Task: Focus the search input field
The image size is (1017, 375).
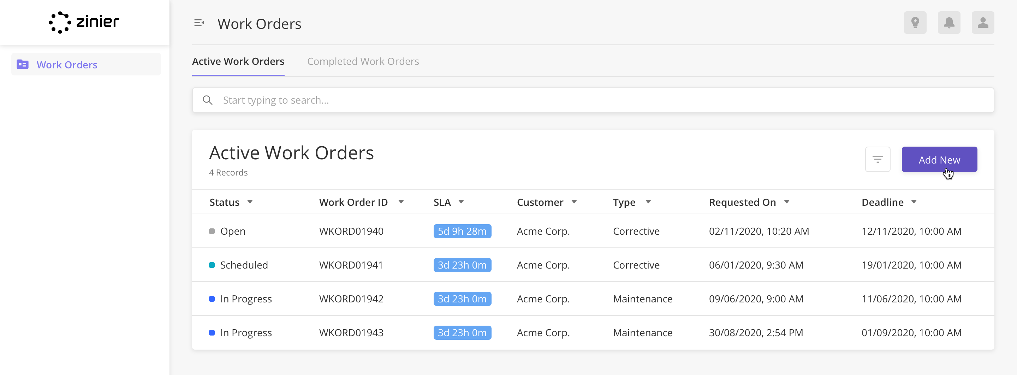Action: (x=593, y=100)
